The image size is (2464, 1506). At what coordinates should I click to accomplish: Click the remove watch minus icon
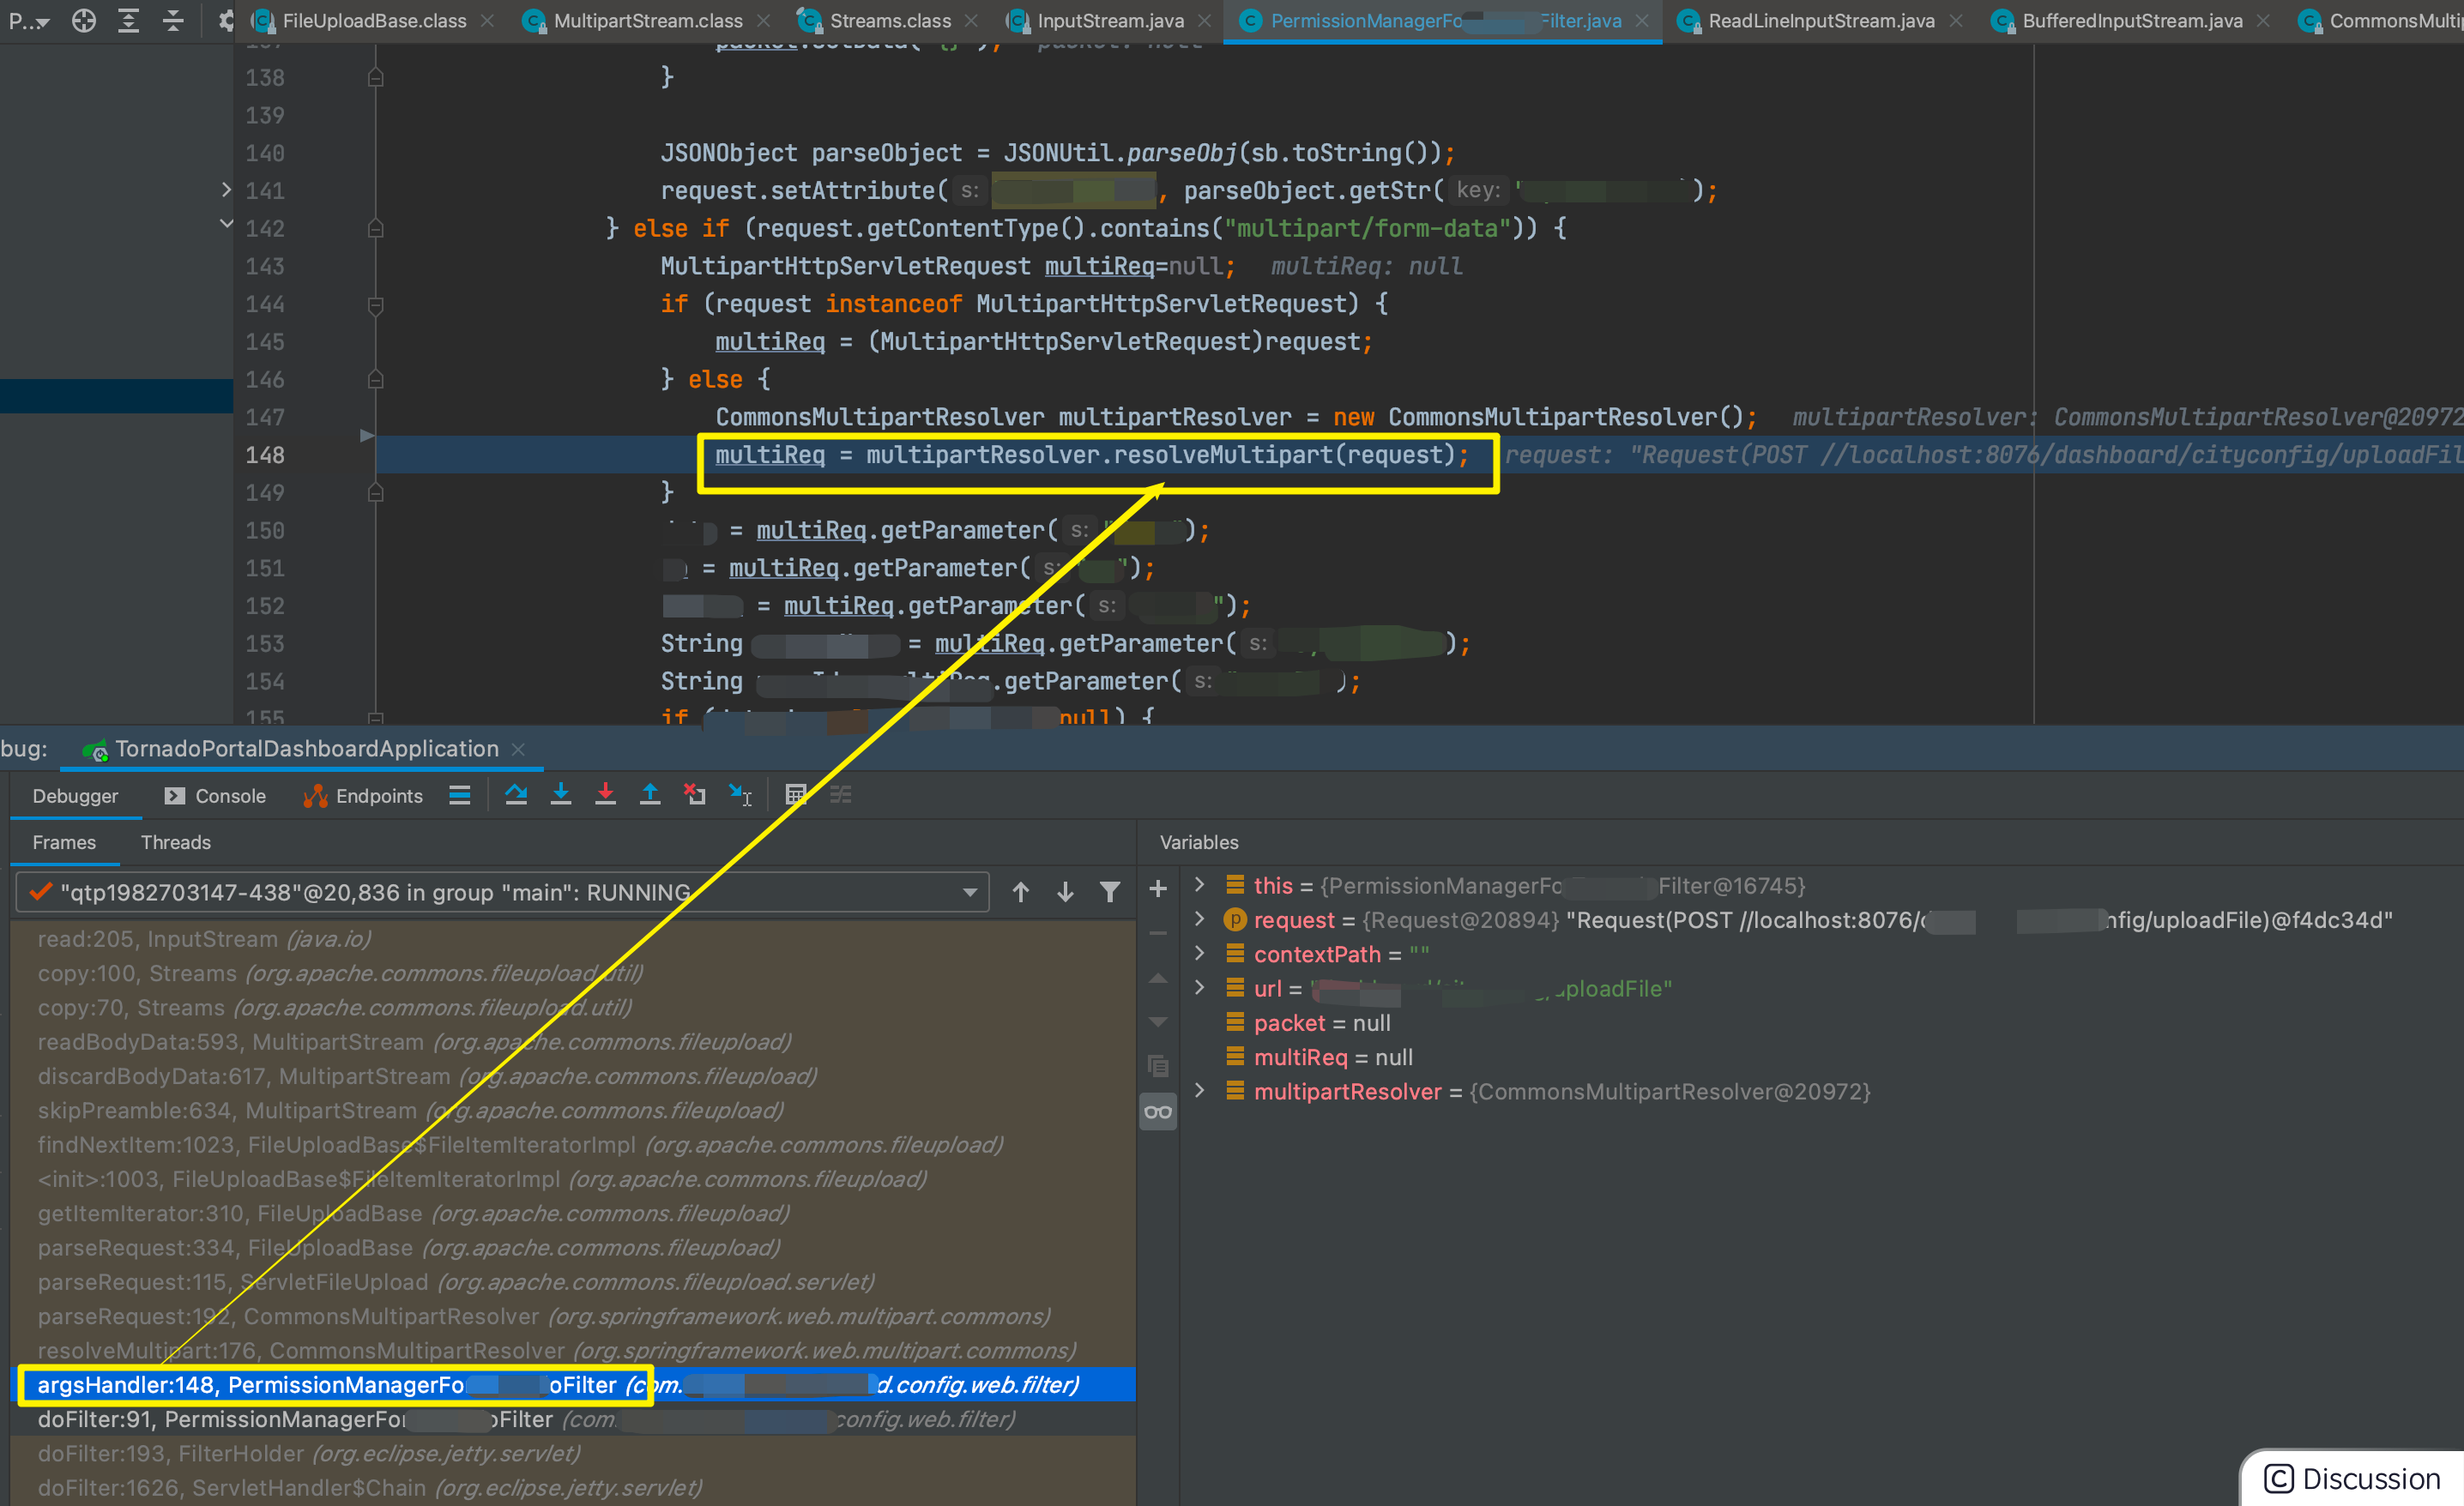pos(1158,932)
